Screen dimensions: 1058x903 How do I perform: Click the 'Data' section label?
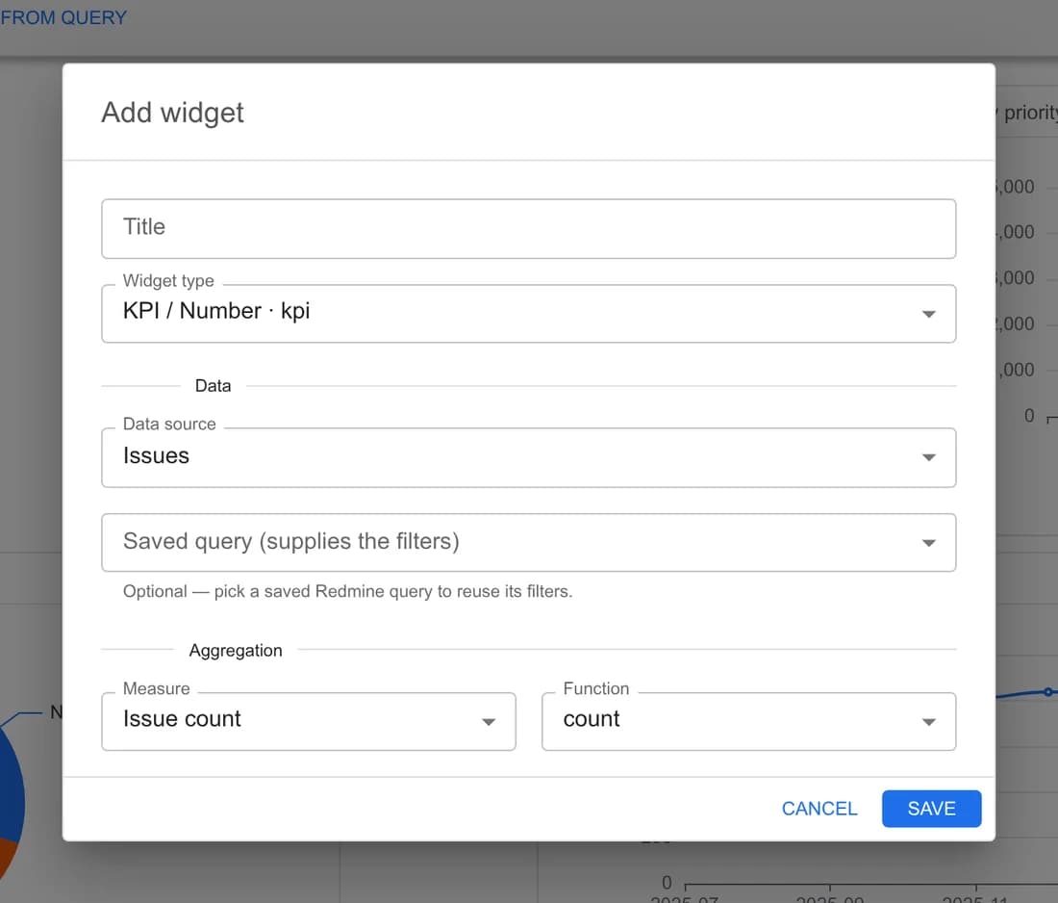(213, 386)
